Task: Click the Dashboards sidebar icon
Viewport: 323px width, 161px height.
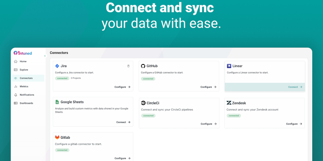Action: click(16, 103)
